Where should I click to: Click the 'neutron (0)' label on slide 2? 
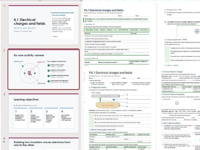coord(41,83)
